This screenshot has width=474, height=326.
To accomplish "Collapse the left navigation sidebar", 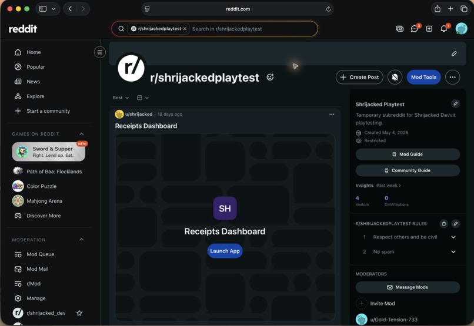I will [x=100, y=52].
